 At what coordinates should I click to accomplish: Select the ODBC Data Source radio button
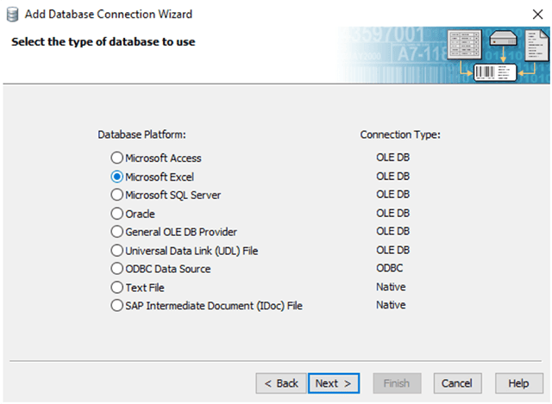[x=117, y=269]
